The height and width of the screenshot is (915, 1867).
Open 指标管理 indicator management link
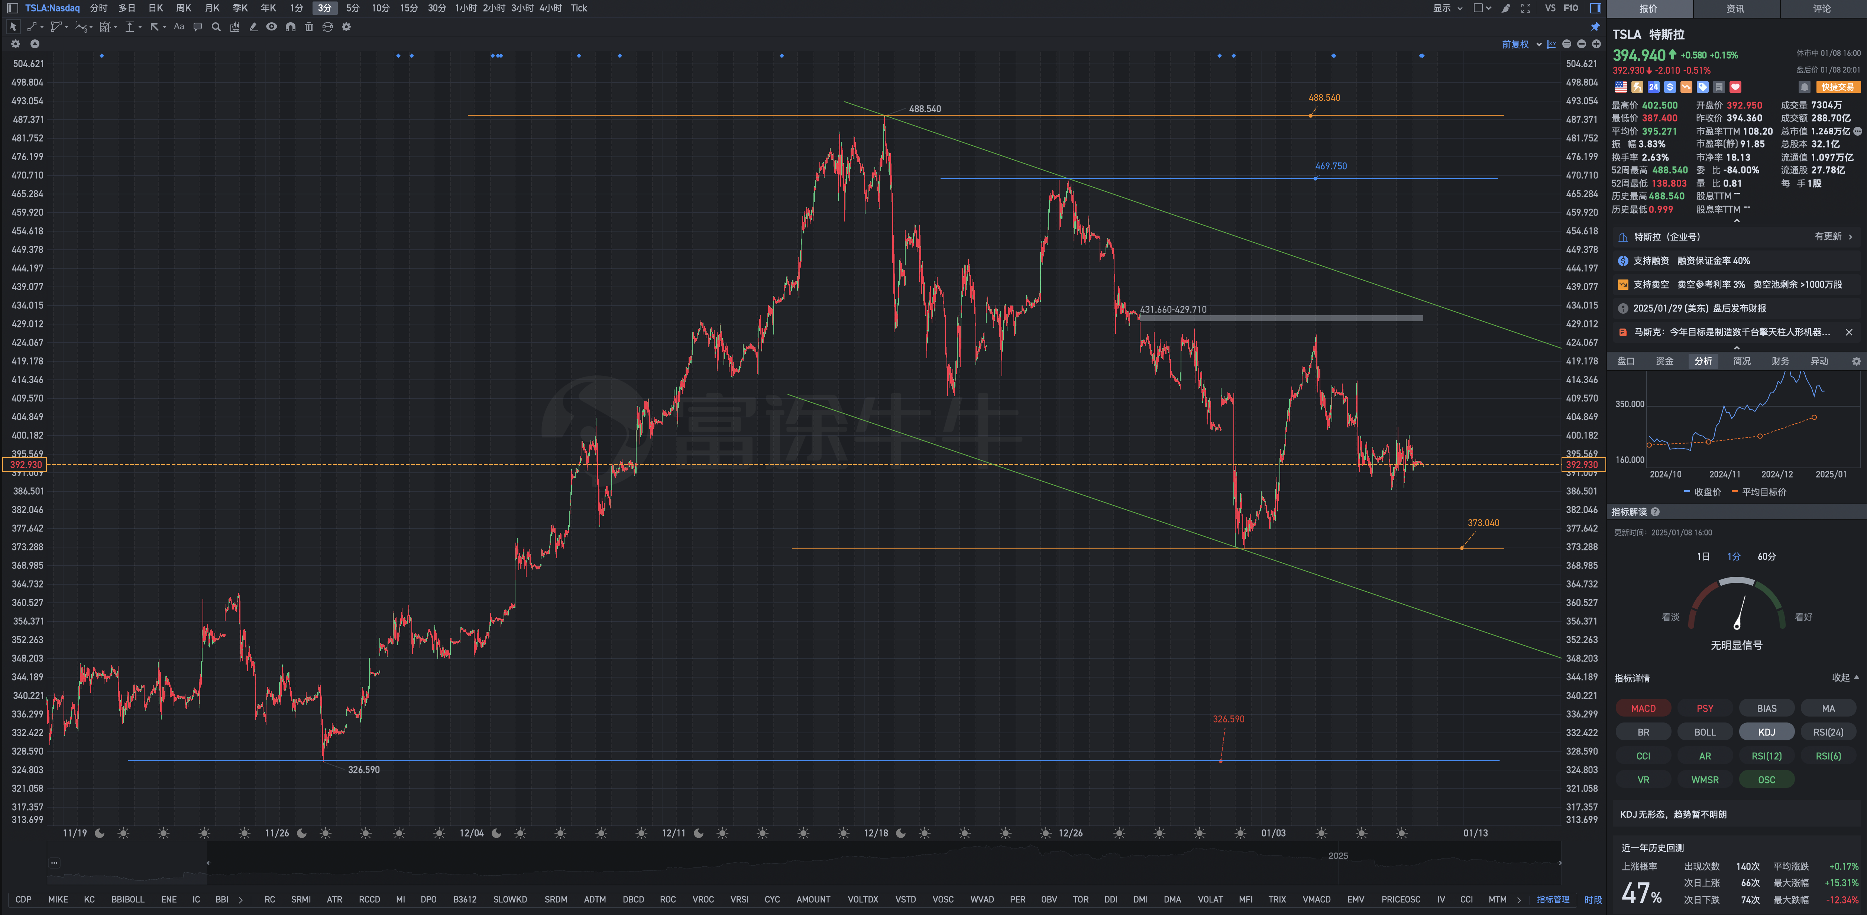point(1553,899)
